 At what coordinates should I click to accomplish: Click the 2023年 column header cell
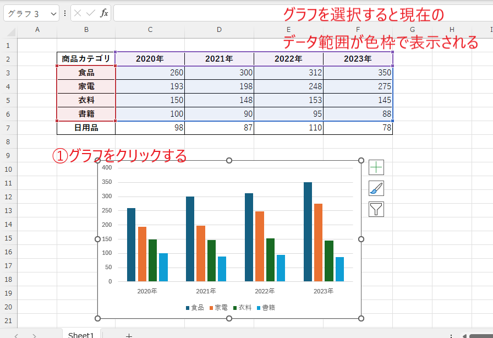coord(358,58)
